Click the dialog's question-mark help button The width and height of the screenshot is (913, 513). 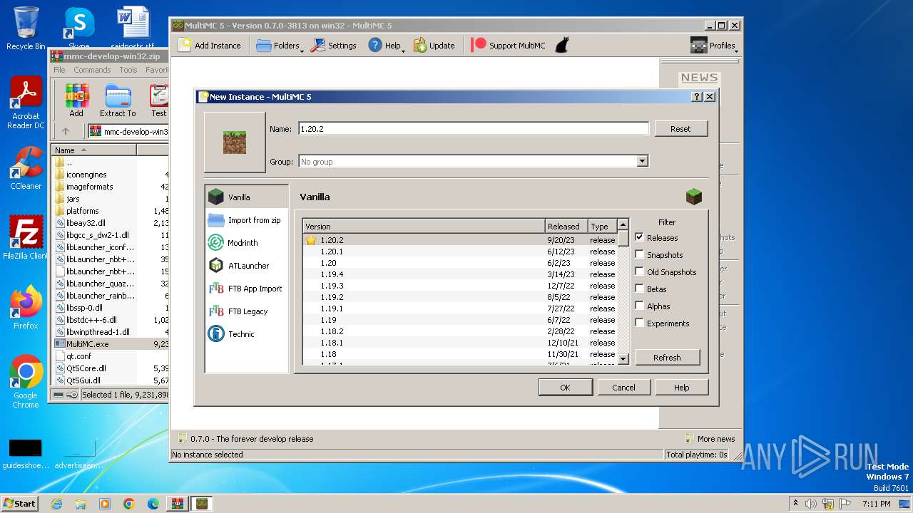click(x=697, y=97)
